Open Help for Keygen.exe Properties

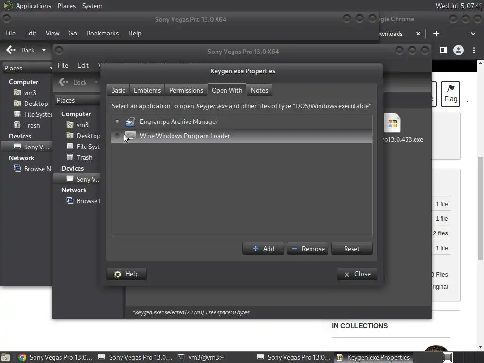pyautogui.click(x=127, y=274)
